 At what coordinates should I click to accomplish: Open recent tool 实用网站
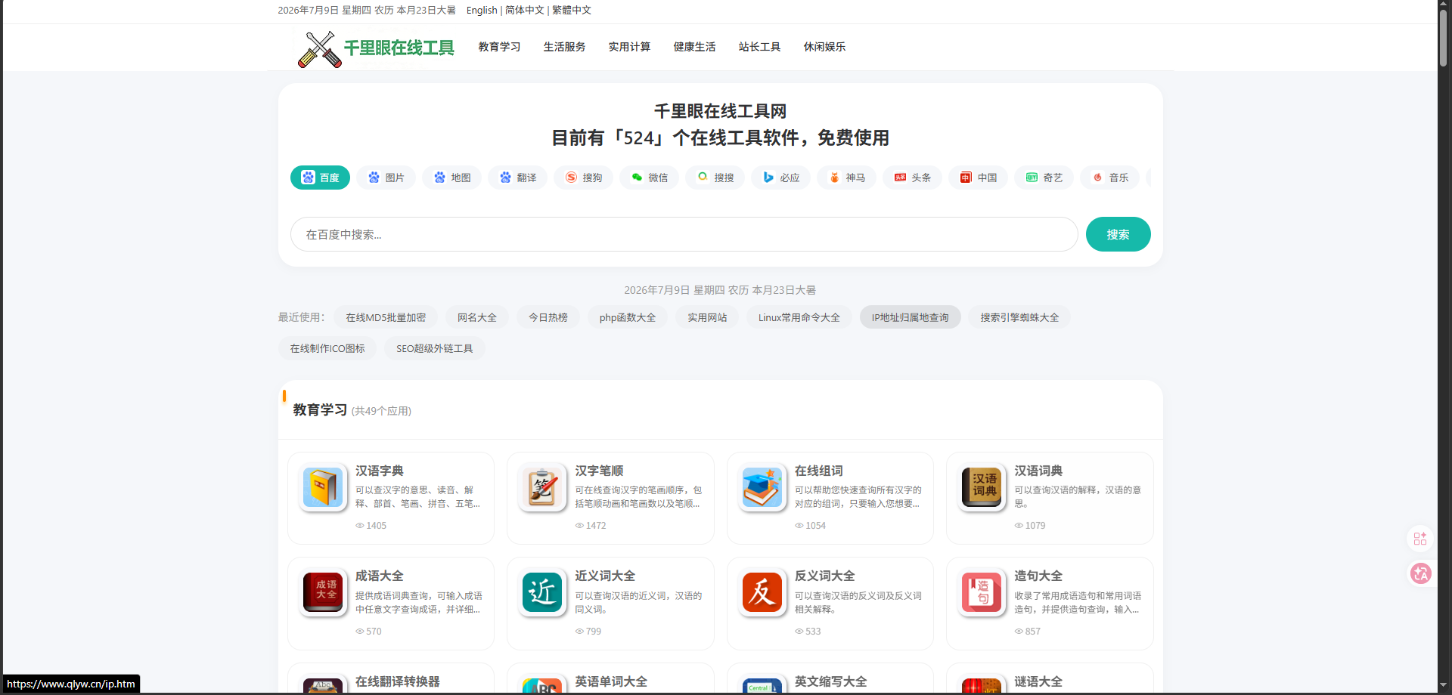point(707,317)
